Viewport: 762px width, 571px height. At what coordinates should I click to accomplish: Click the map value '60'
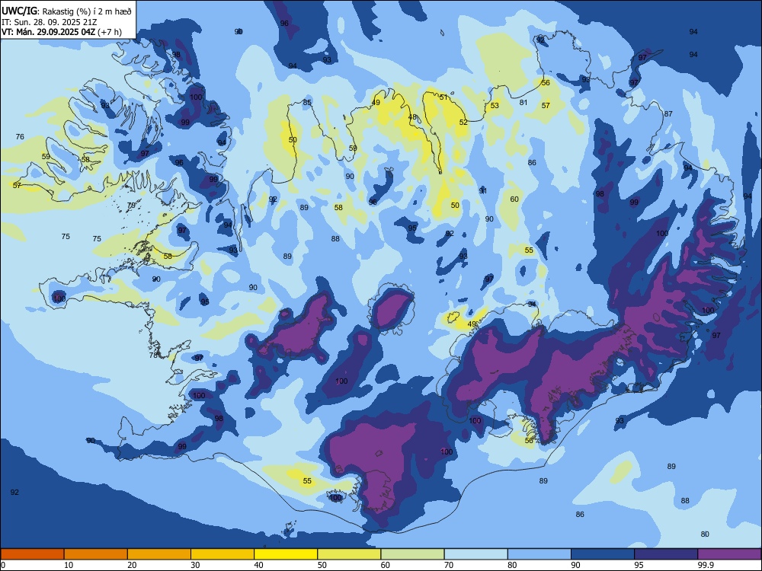514,199
